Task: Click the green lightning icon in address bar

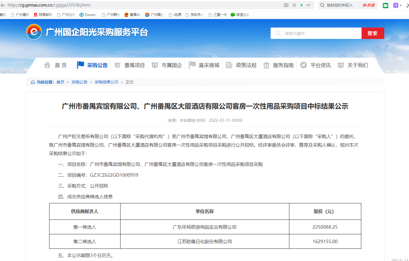Action: pyautogui.click(x=302, y=5)
